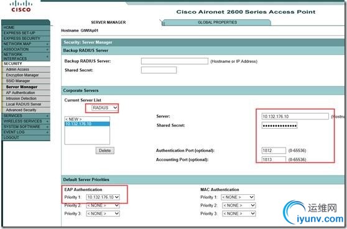Click Backup RADIUS Server input field

[x=174, y=61]
